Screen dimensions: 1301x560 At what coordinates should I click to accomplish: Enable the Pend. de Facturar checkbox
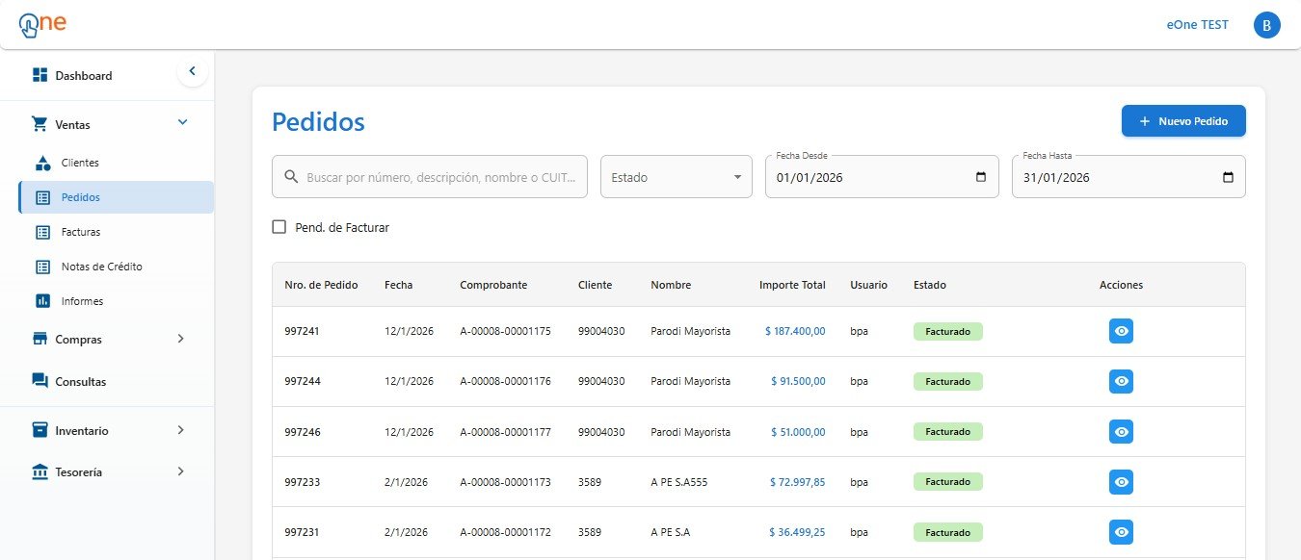coord(279,226)
